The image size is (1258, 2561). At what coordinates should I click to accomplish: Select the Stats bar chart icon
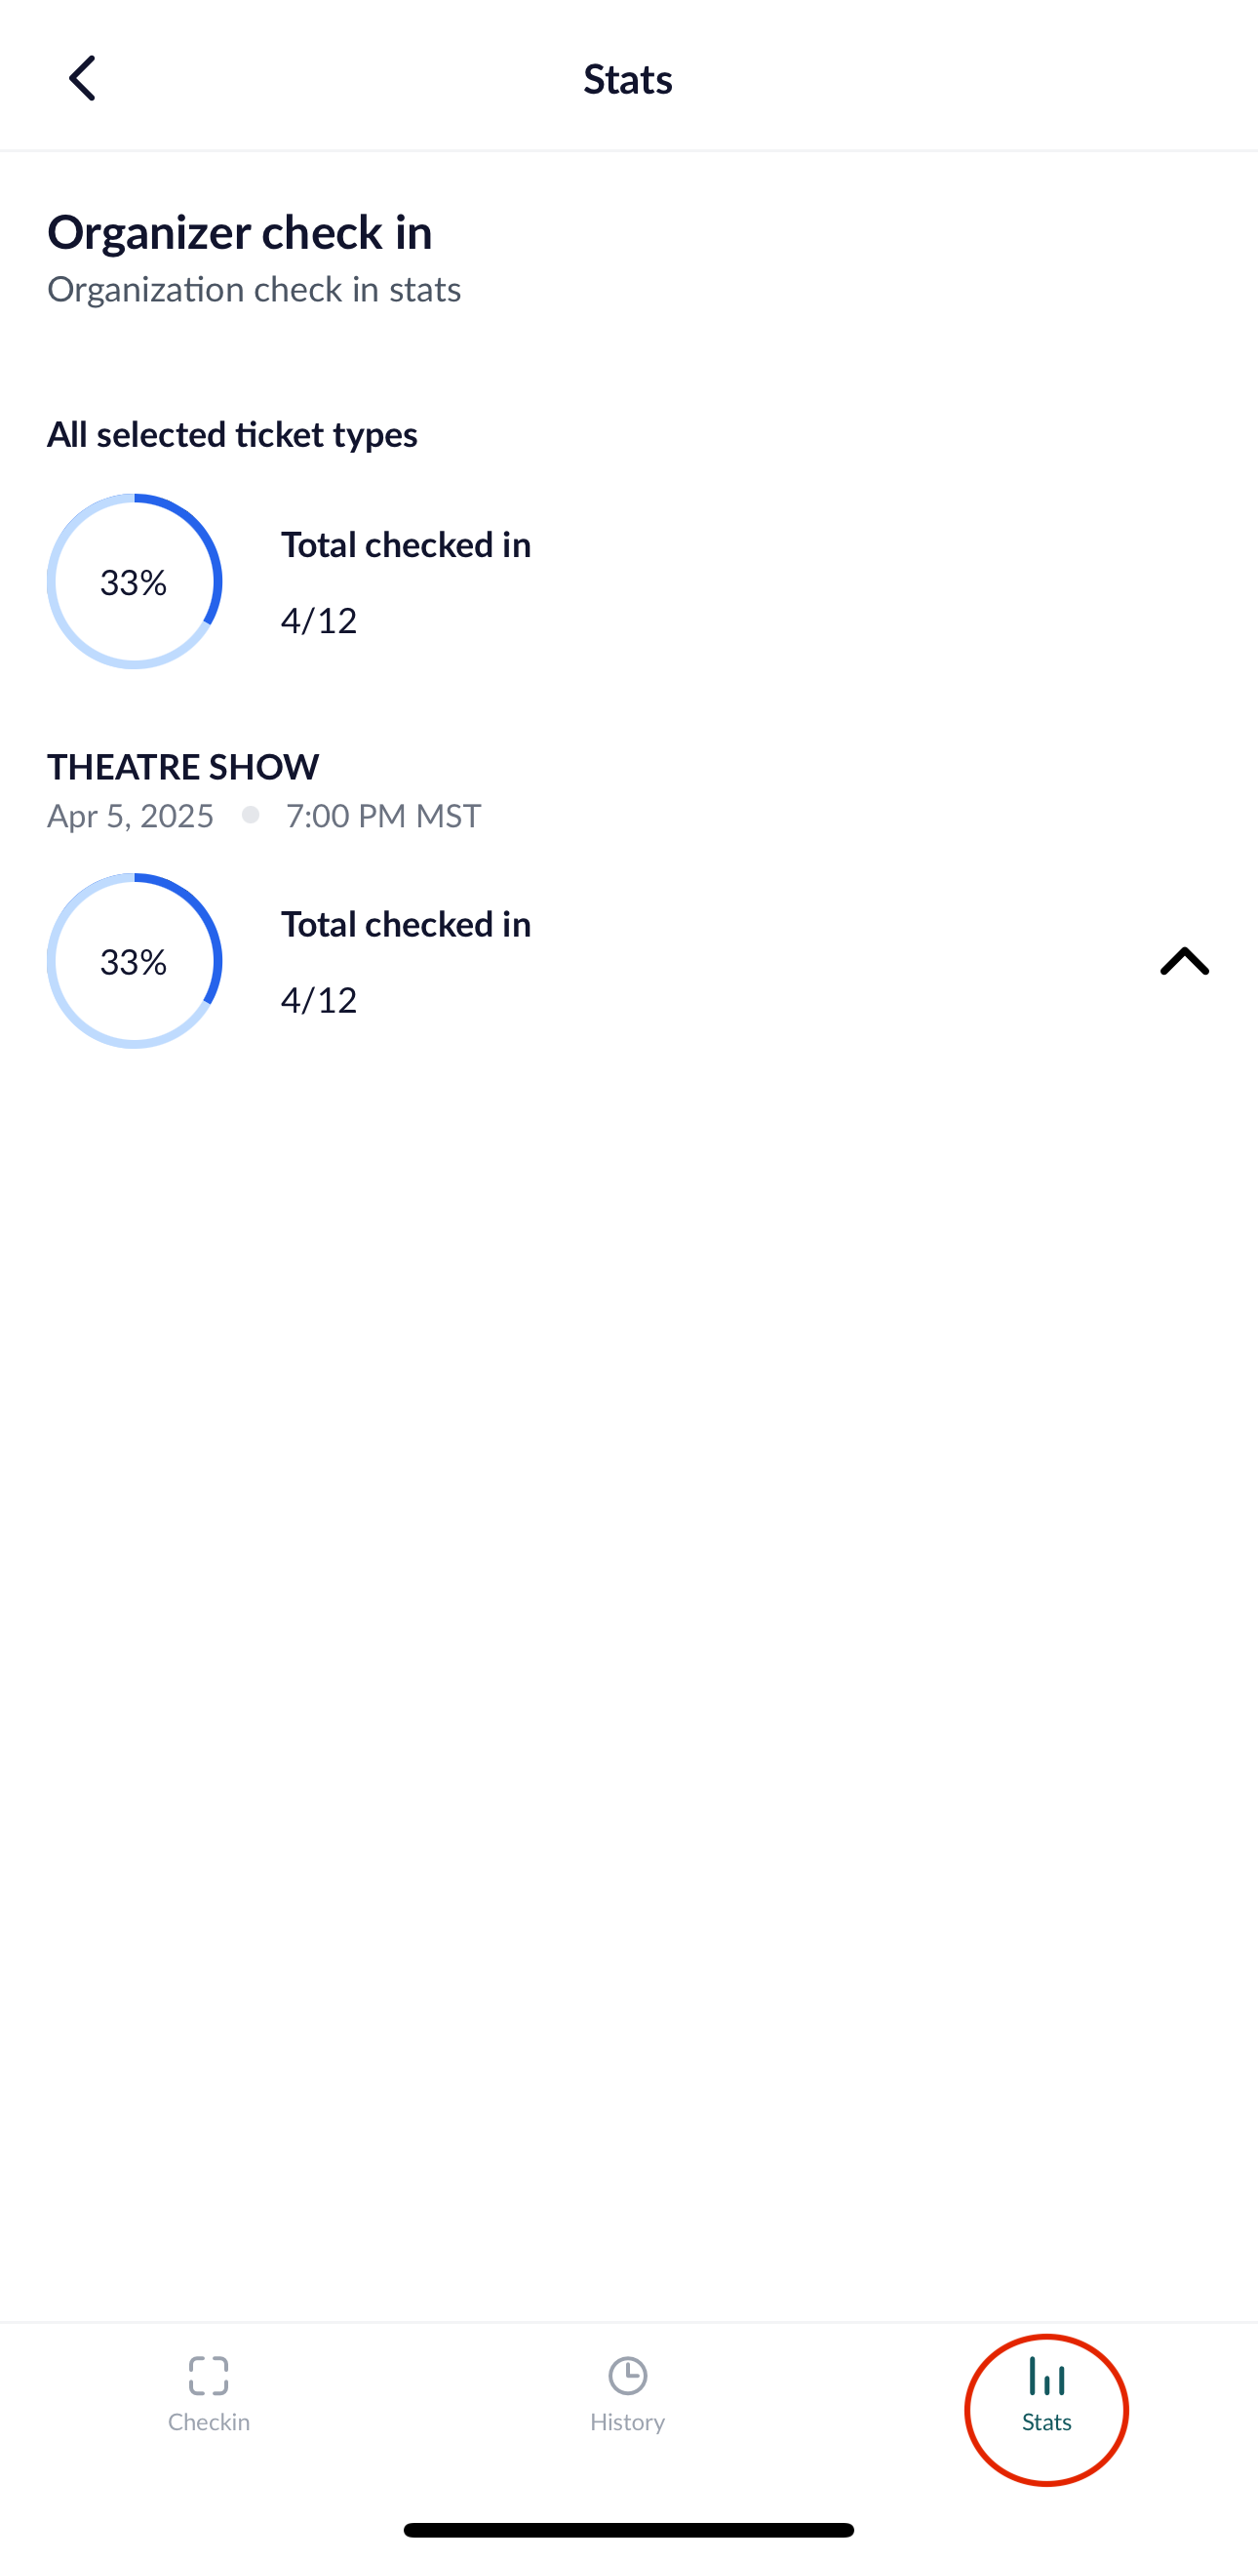coord(1046,2375)
